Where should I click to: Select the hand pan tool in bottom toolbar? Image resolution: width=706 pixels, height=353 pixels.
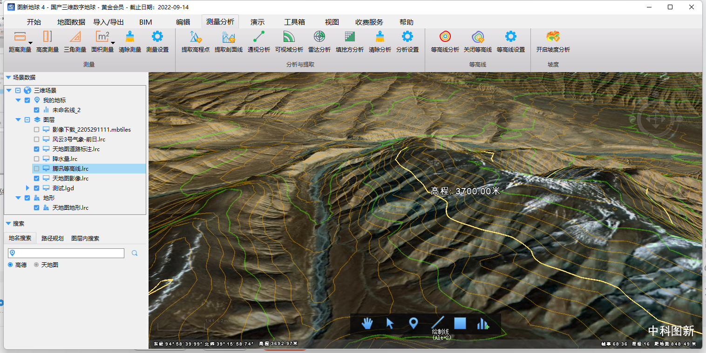click(x=367, y=323)
